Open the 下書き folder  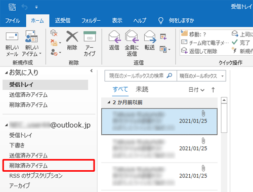17,145
